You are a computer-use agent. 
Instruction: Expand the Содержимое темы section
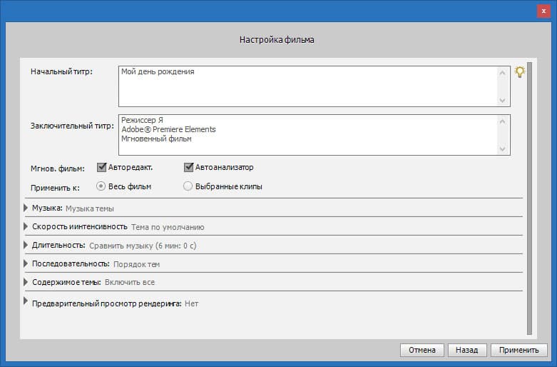(x=26, y=282)
